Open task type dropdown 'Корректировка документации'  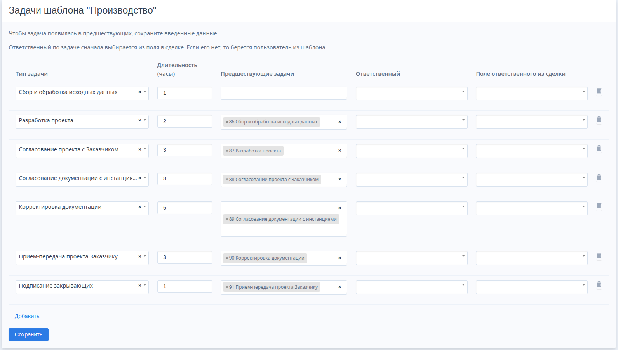coord(145,207)
